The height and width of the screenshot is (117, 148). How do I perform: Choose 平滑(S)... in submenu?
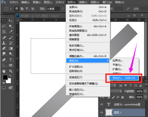click(x=124, y=65)
